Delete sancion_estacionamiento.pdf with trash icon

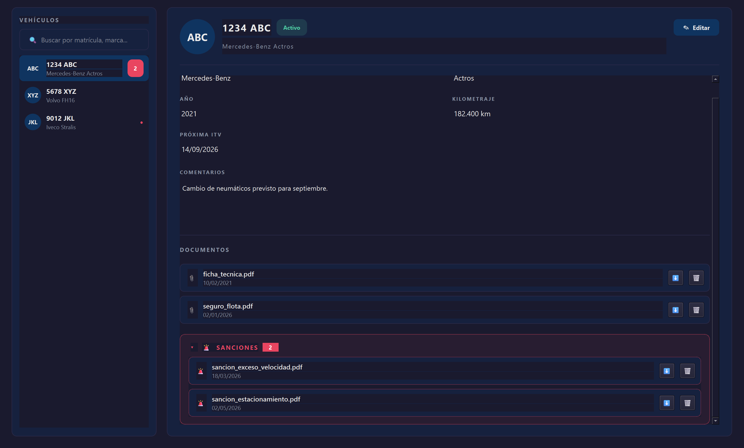click(x=687, y=403)
